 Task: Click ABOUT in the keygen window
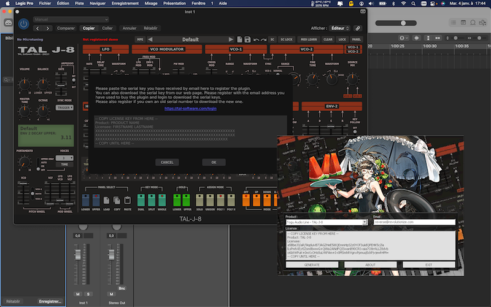click(370, 265)
